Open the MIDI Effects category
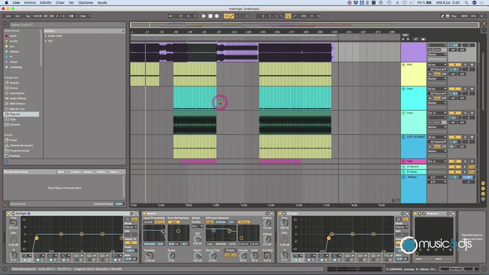Viewport: 489px width, 275px height. point(17,104)
